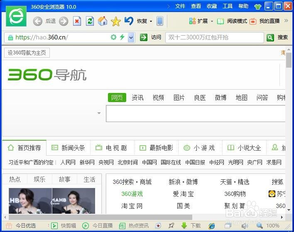
Task: Refresh the page with green arrows icon
Action: click(x=90, y=21)
